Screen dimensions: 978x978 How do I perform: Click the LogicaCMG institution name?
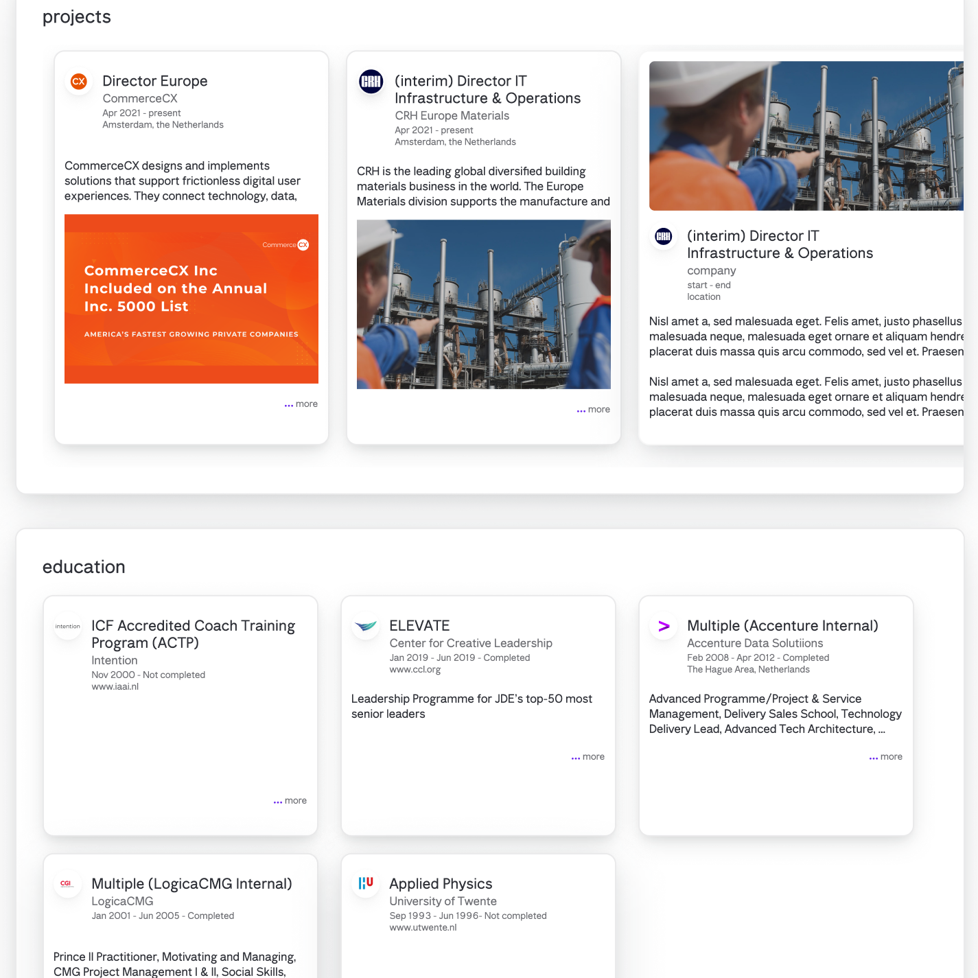[x=122, y=901]
